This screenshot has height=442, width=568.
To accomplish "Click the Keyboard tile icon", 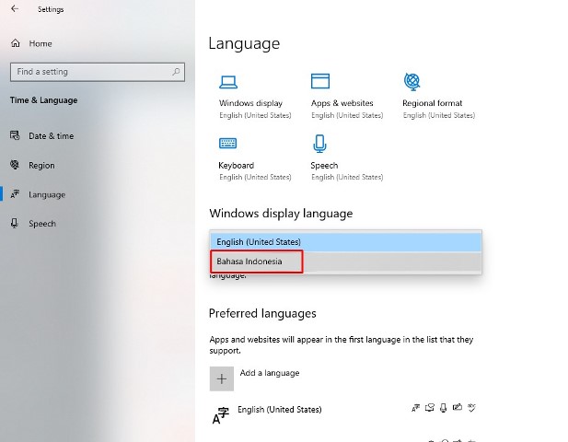I will (228, 144).
